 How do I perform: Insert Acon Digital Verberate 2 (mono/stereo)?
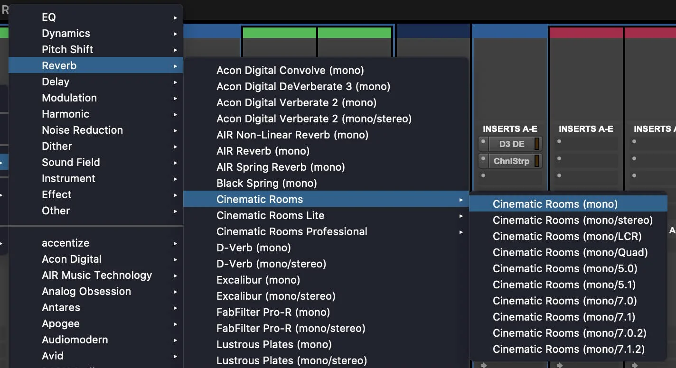(x=326, y=119)
